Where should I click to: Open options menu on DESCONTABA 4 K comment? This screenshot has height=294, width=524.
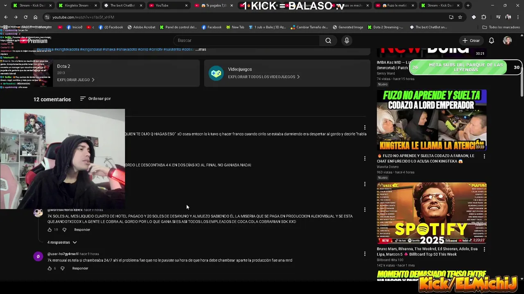[x=365, y=158]
